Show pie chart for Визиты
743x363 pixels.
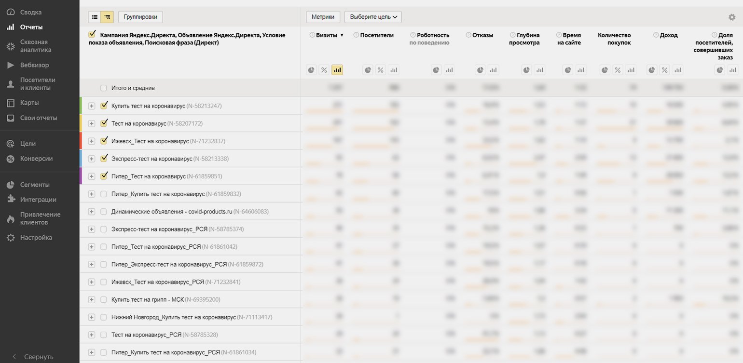pyautogui.click(x=312, y=70)
